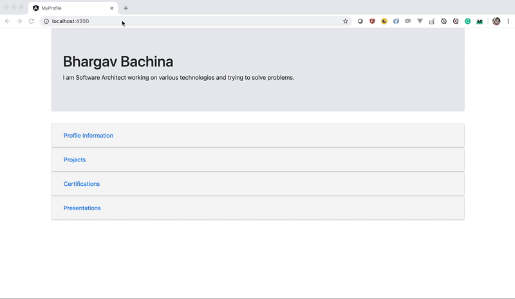Bookmark this page with the star icon
The width and height of the screenshot is (515, 299).
point(345,21)
